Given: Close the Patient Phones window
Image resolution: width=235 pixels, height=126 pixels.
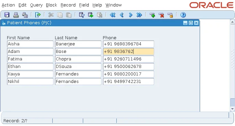Looking at the screenshot, I should pos(196,23).
